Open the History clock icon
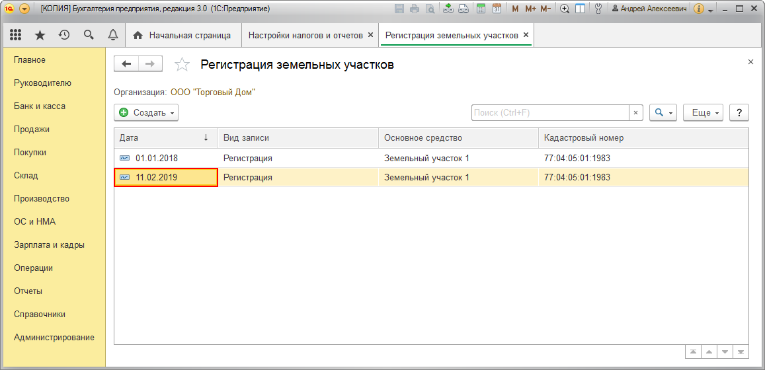765x370 pixels. tap(64, 35)
